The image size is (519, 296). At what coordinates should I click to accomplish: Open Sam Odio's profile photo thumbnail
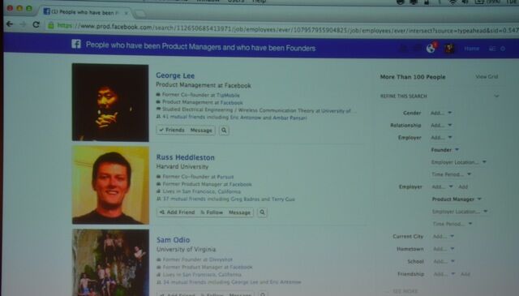point(110,262)
